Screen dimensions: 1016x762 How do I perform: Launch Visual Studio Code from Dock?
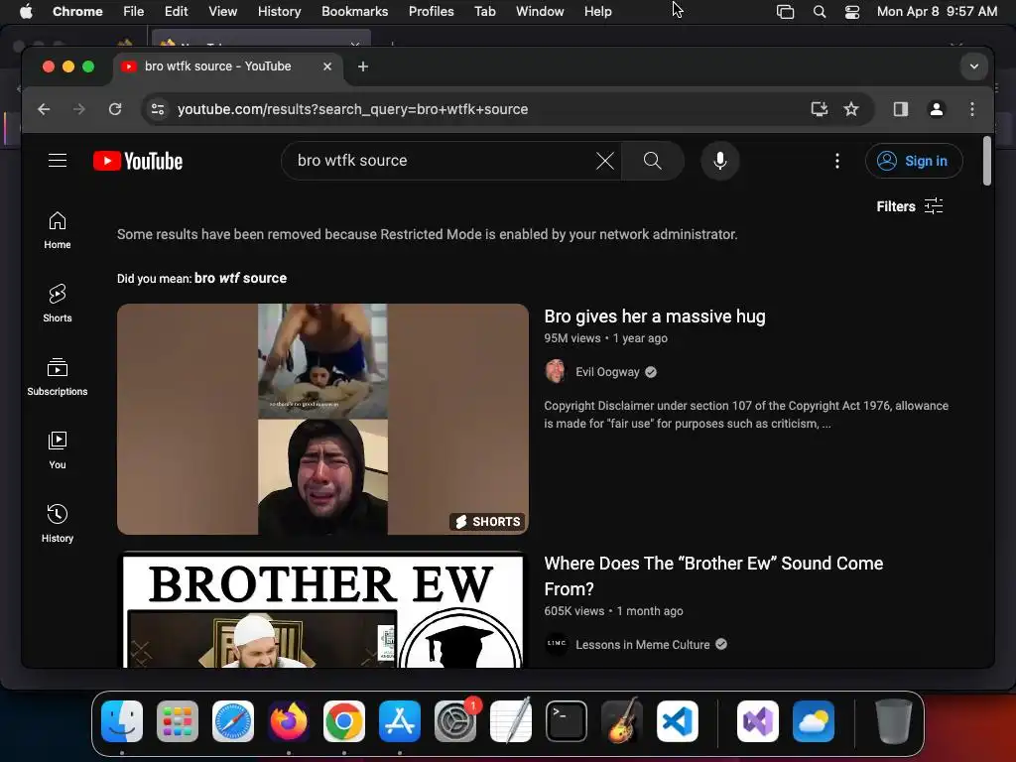(677, 721)
